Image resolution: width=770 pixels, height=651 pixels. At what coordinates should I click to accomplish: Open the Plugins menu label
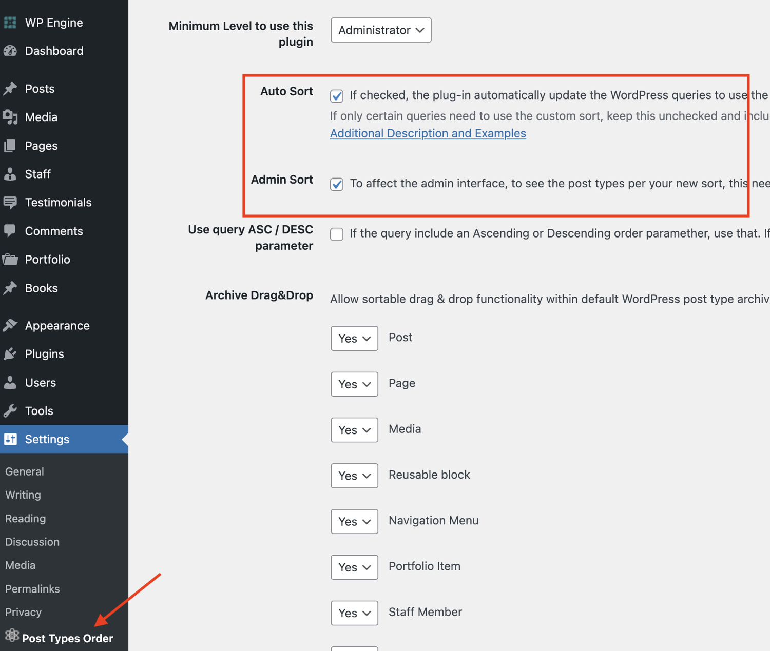tap(45, 354)
